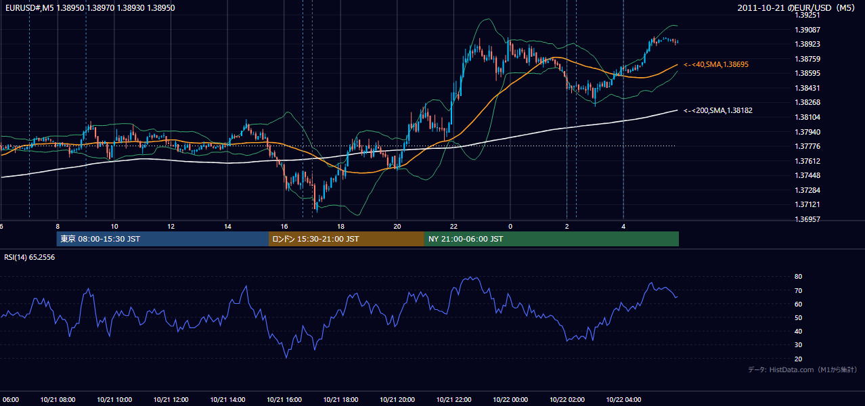Click price axis value 1.38104
The height and width of the screenshot is (406, 865).
(807, 117)
